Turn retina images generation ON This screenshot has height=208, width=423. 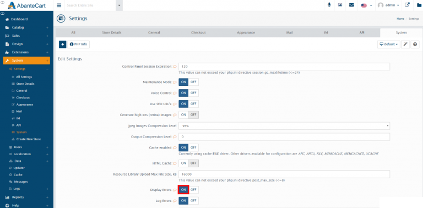pyautogui.click(x=183, y=115)
